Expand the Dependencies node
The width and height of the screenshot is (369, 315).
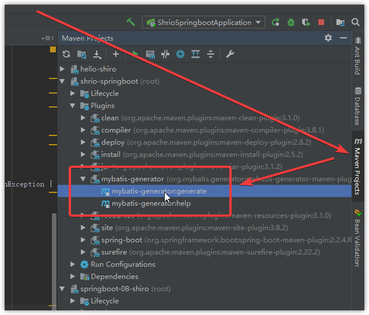click(x=73, y=277)
